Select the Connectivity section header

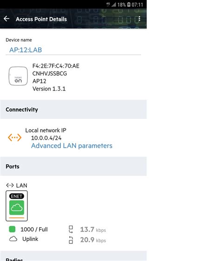73,109
